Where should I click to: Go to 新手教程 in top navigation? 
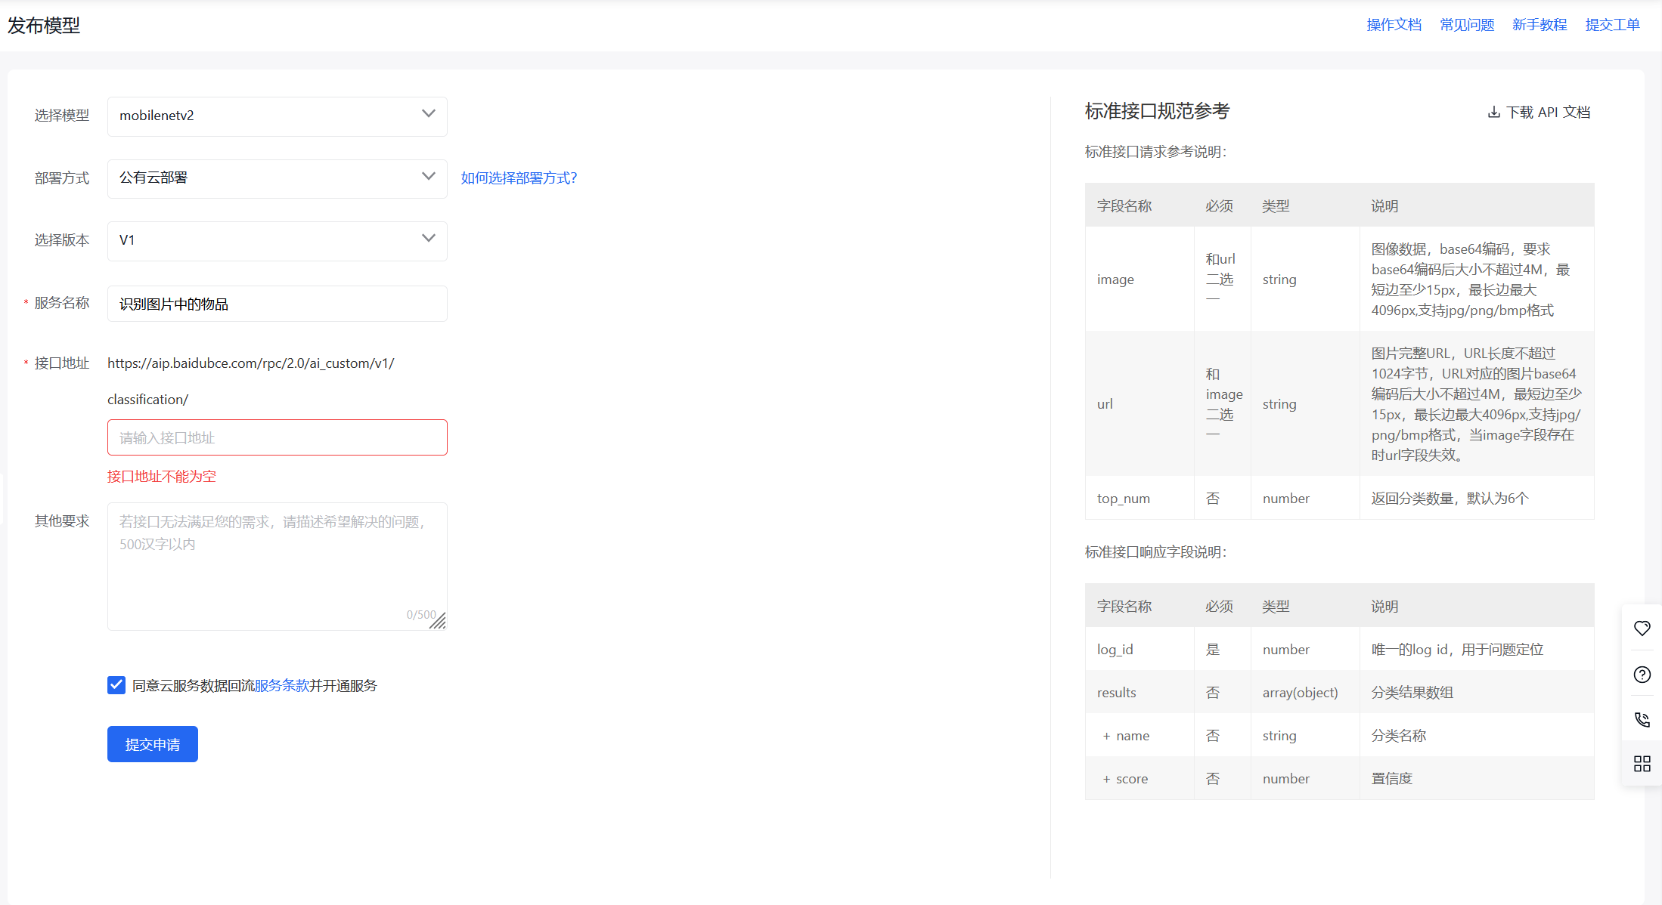(1540, 25)
